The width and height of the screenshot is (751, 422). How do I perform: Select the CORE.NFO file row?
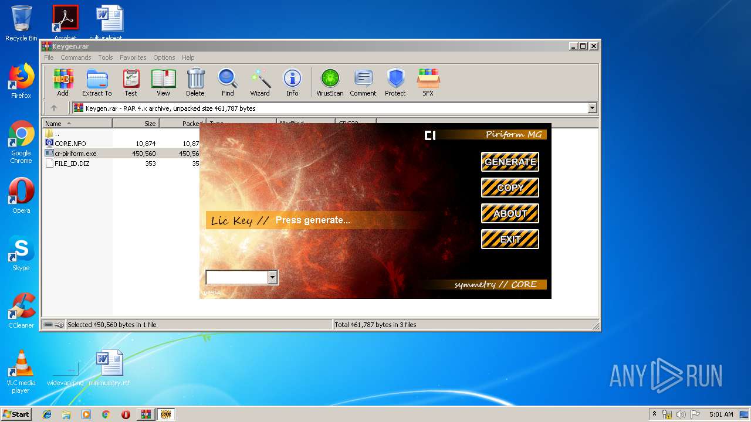point(121,144)
